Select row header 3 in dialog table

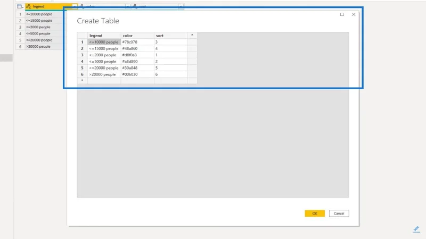[82, 55]
